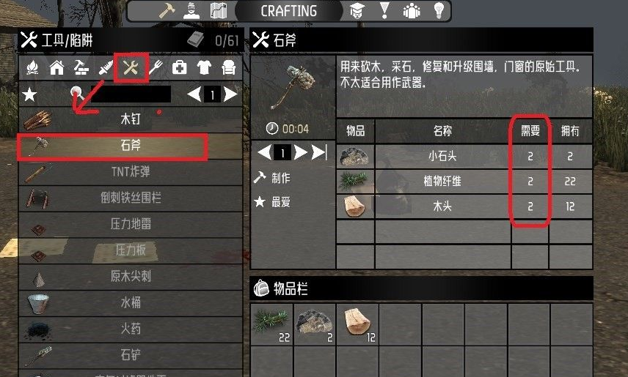Select the shirt clothing category icon

tap(204, 68)
